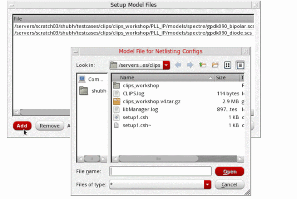Open window menu of Model File dialog

click(76, 52)
